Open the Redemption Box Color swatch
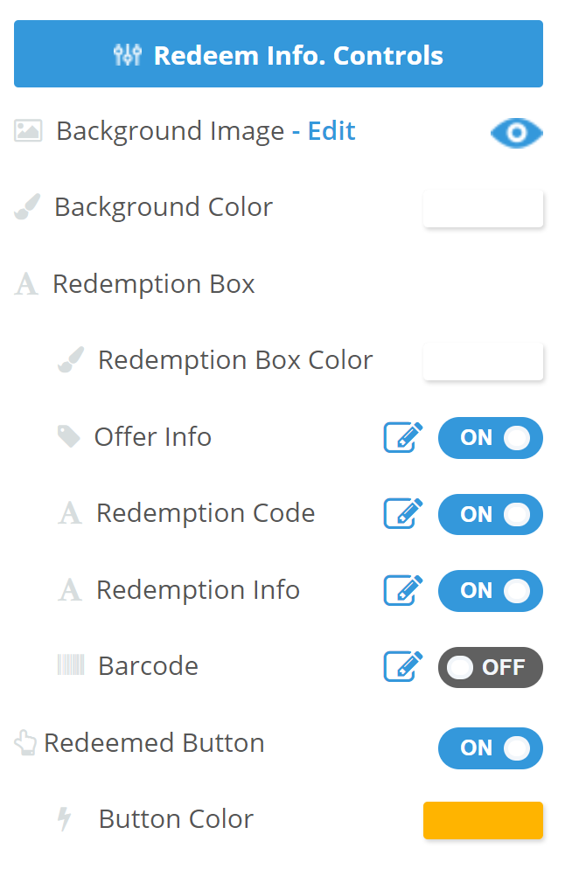 pos(483,362)
